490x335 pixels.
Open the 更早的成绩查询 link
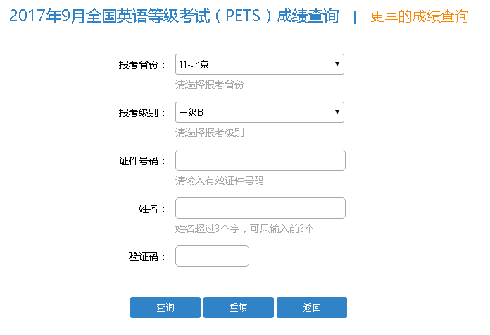point(420,16)
